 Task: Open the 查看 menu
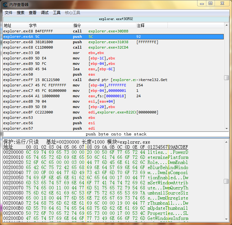[33, 13]
